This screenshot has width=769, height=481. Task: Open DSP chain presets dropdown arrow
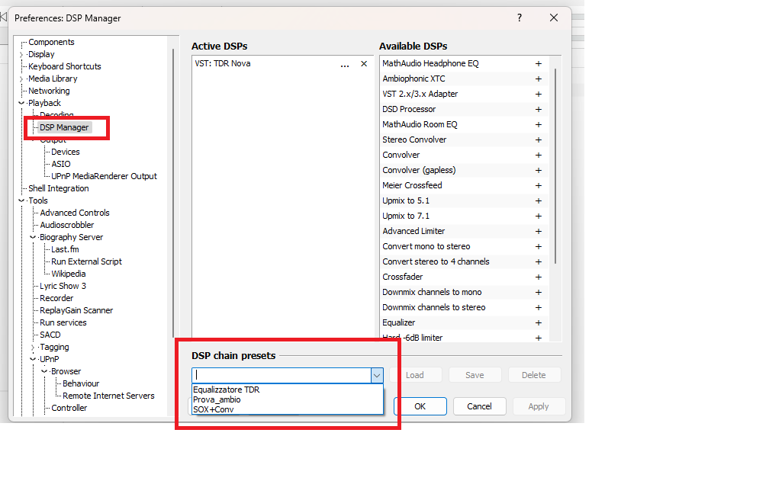377,375
